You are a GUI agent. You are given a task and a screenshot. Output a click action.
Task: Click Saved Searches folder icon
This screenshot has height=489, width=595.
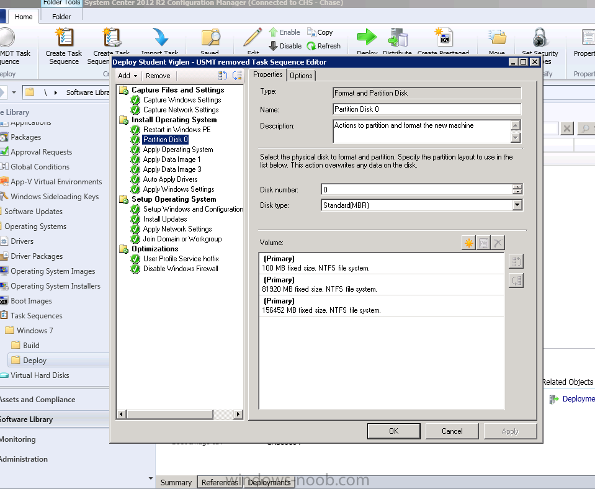tap(210, 37)
